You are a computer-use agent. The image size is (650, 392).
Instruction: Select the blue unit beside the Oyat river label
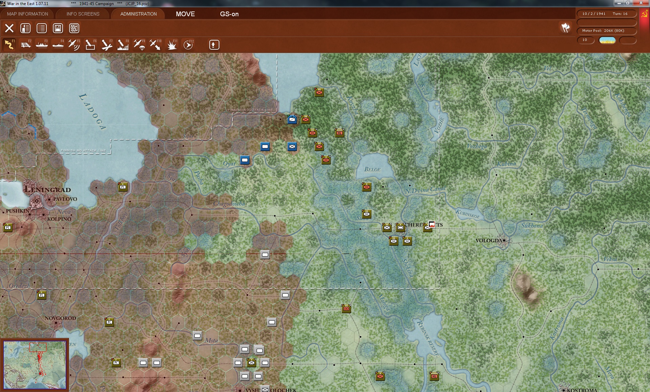point(245,160)
